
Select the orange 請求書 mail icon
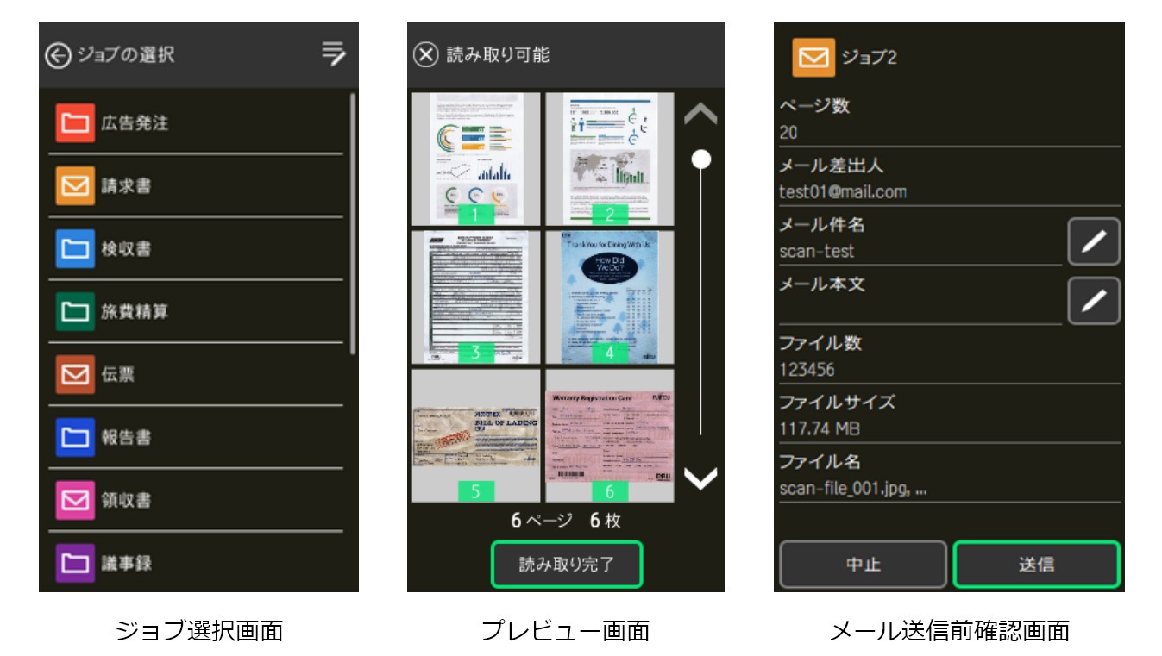75,186
